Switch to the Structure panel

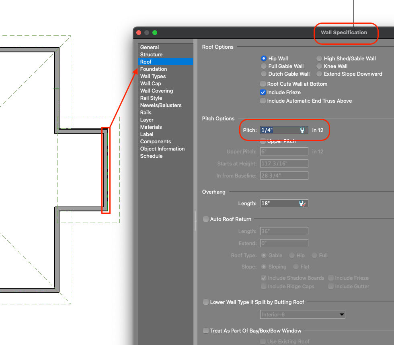151,55
